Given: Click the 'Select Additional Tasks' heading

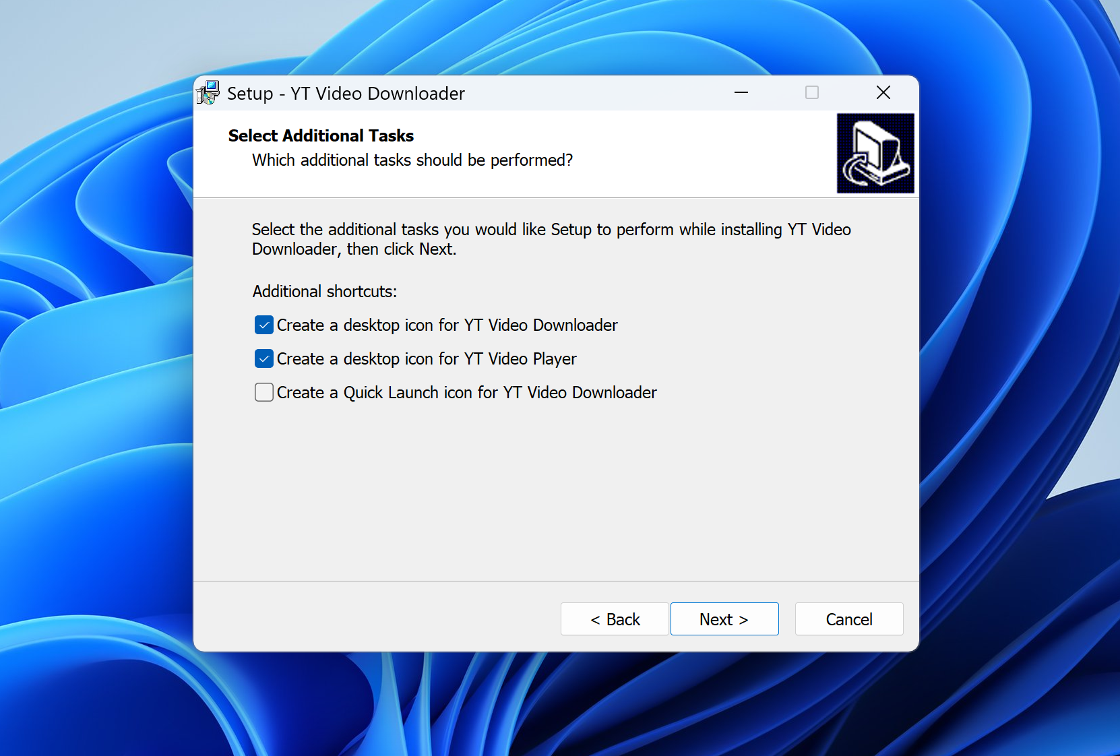Looking at the screenshot, I should (321, 136).
